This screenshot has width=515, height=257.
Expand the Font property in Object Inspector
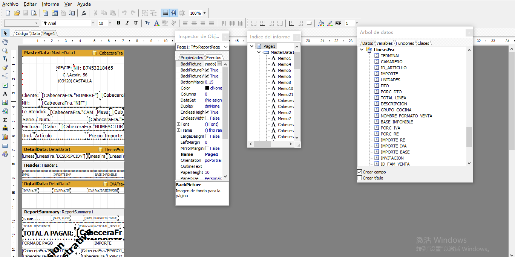tap(178, 124)
